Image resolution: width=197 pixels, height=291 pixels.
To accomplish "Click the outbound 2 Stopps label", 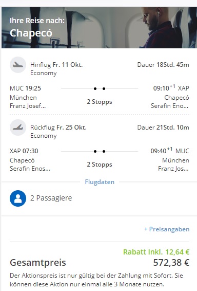I will click(100, 102).
